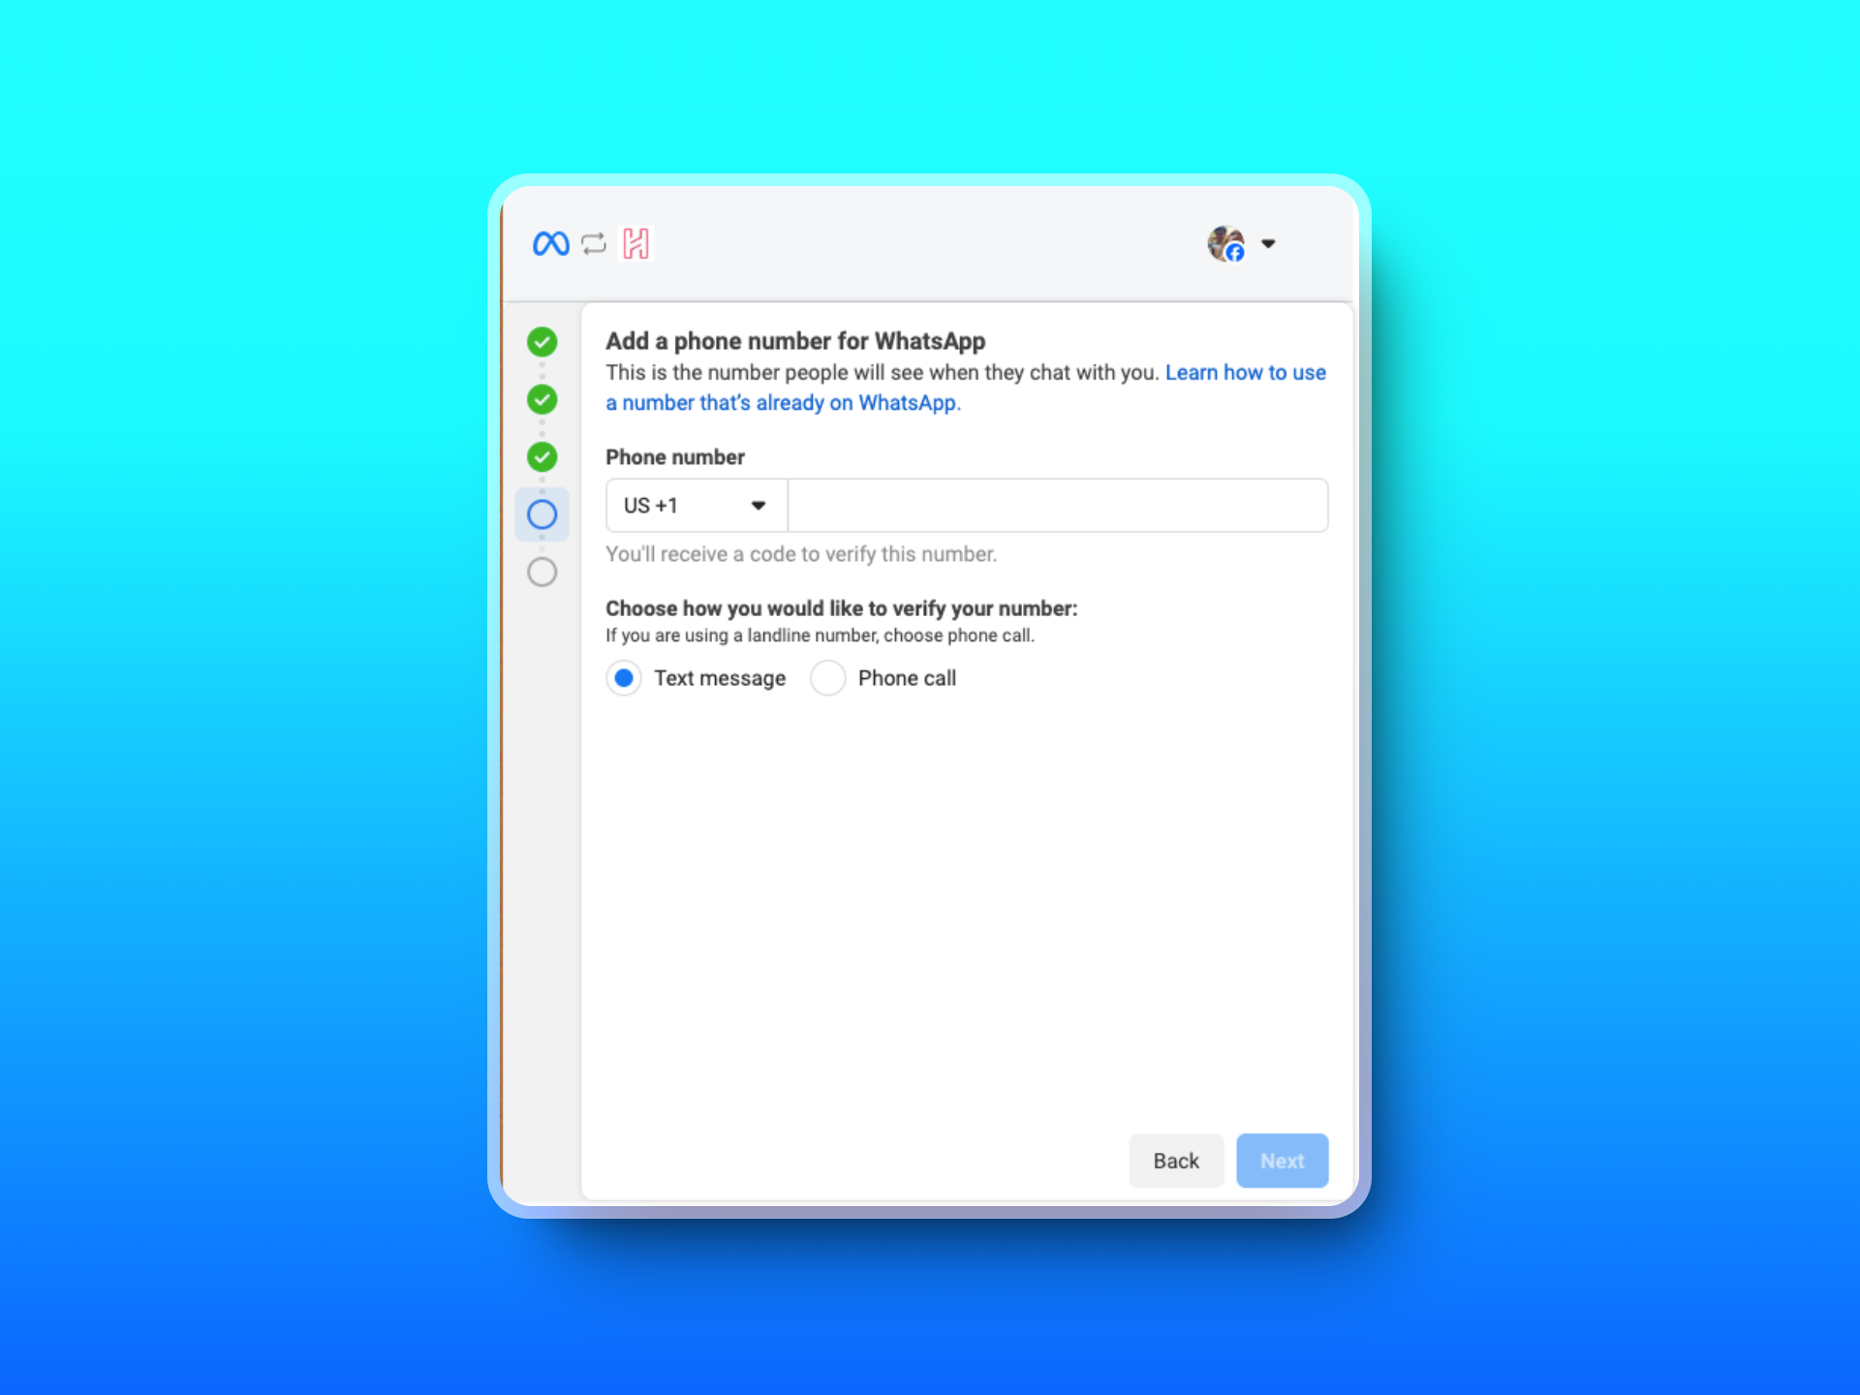Click the sync arrows icon
The height and width of the screenshot is (1395, 1860).
click(594, 243)
